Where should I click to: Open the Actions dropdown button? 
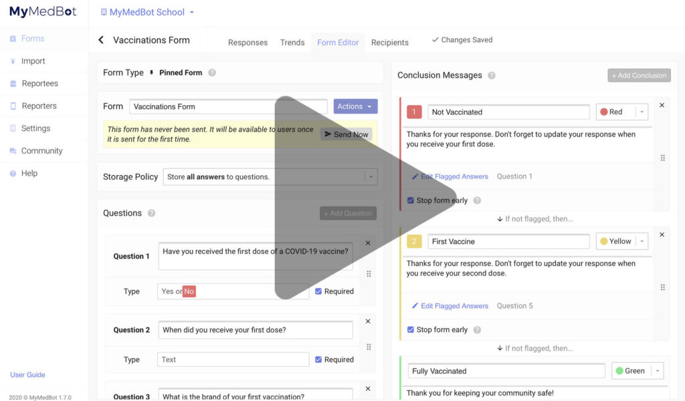pyautogui.click(x=355, y=106)
